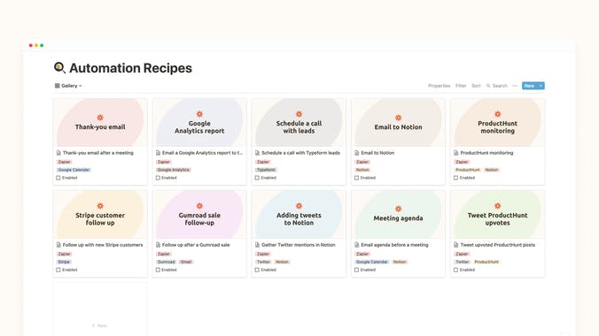Click the + New card at gallery bottom

(100, 309)
